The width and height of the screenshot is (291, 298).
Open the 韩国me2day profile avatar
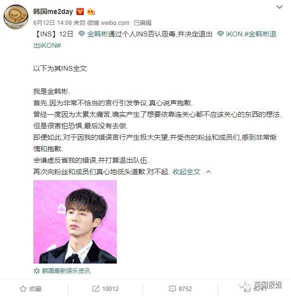click(16, 17)
